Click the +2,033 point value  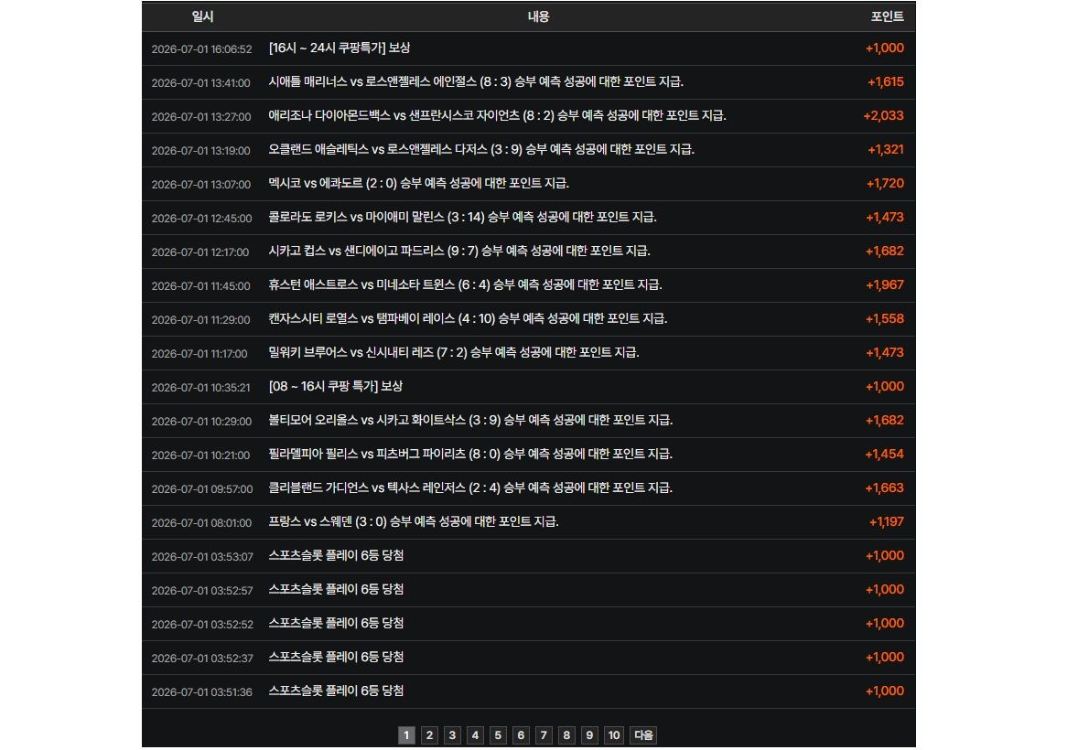pyautogui.click(x=883, y=116)
